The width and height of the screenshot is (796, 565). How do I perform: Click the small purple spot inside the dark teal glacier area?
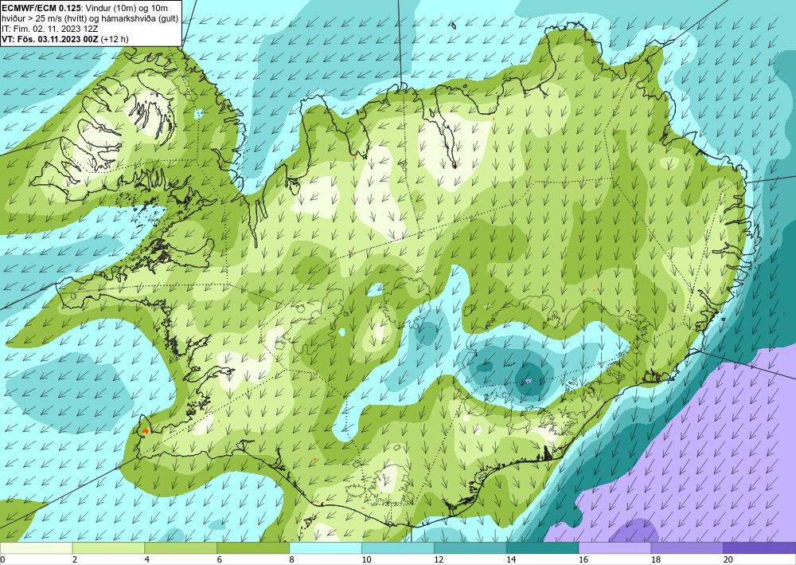coord(529,380)
